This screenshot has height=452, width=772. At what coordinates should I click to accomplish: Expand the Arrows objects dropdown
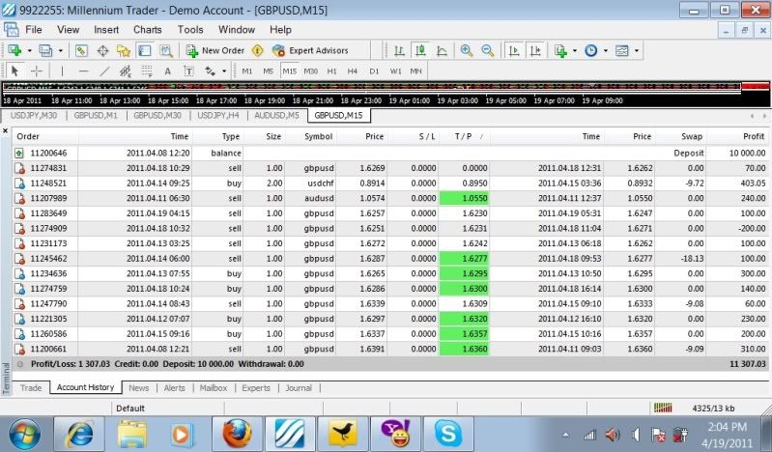click(x=224, y=71)
